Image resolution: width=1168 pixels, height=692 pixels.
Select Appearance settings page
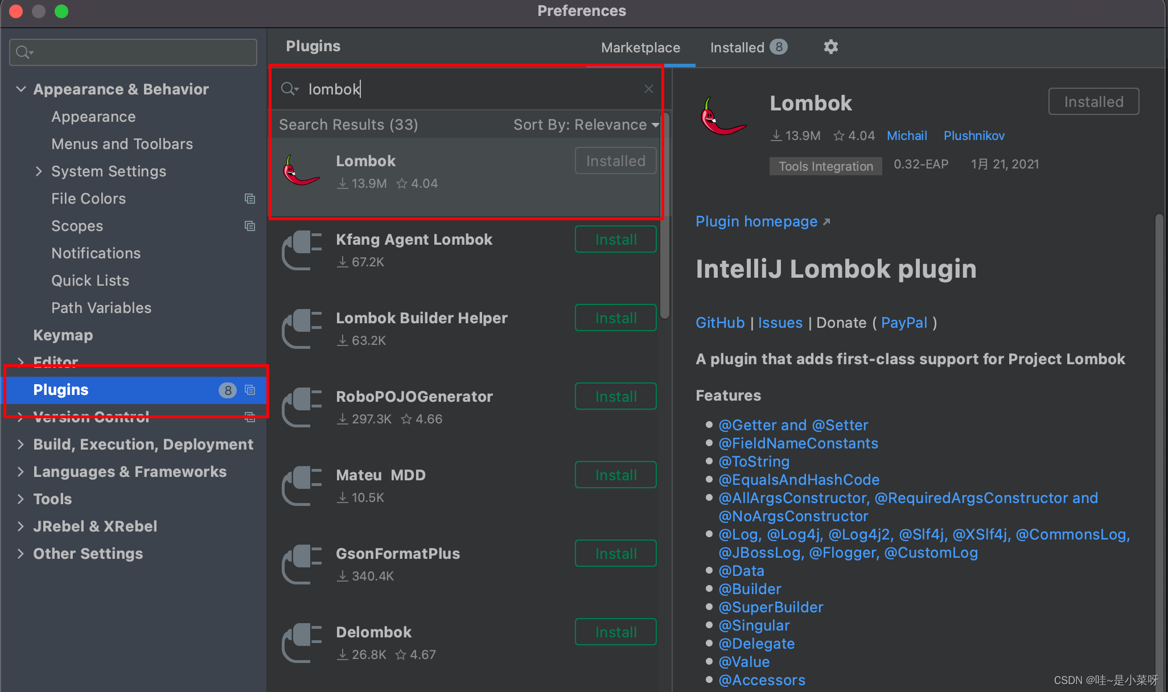93,117
